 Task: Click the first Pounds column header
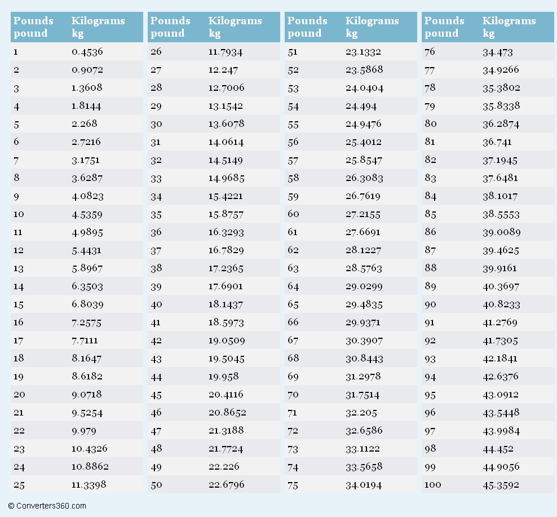pos(33,27)
